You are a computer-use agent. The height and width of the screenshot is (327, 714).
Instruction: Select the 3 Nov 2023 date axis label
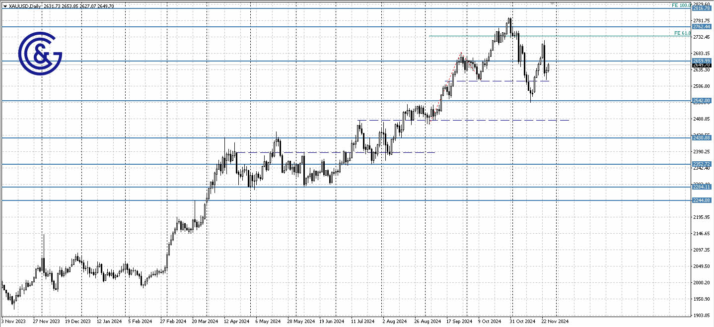[x=13, y=321]
